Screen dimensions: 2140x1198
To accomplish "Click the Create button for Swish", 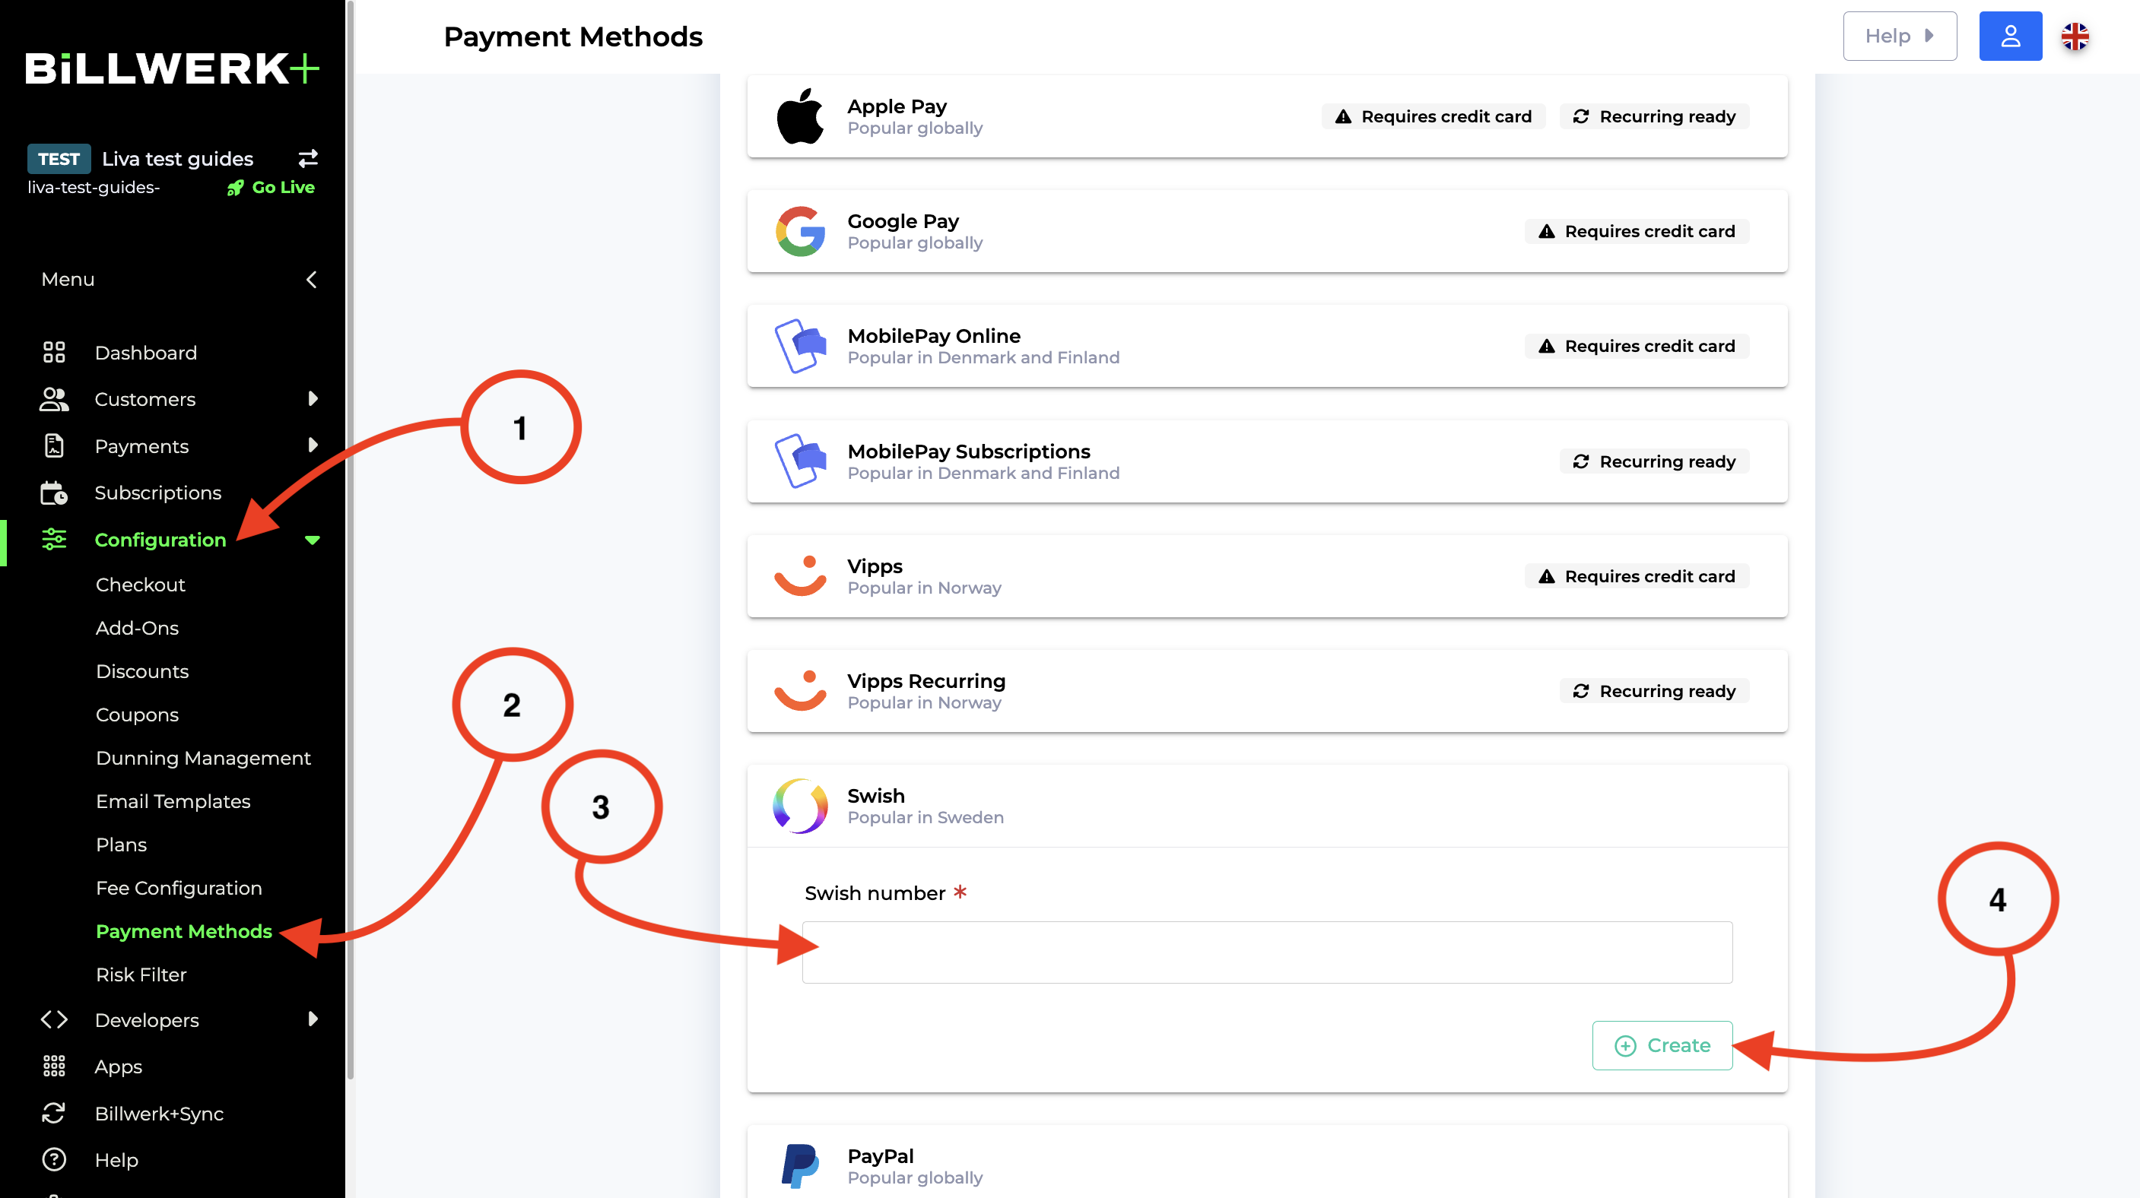I will (x=1662, y=1045).
